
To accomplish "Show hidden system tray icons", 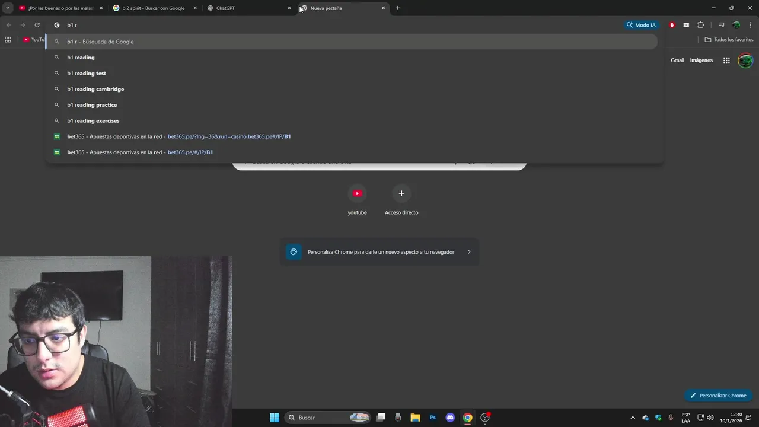I will 632,418.
